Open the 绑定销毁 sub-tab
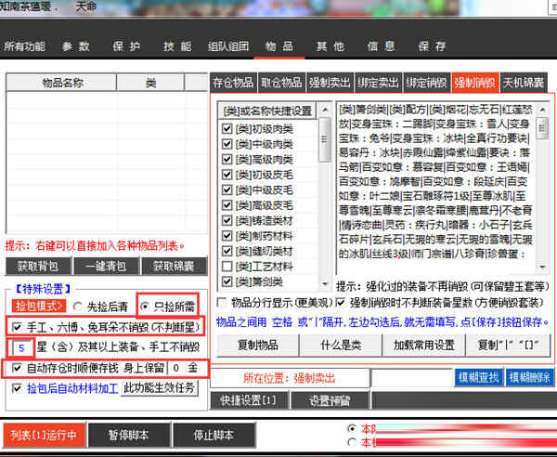Screen dimensions: 557x457 coord(426,83)
